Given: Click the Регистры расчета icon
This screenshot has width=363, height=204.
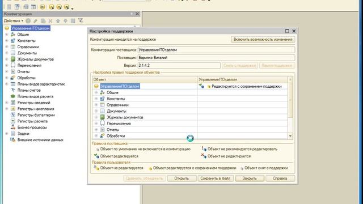Looking at the screenshot, I should pos(13,121).
